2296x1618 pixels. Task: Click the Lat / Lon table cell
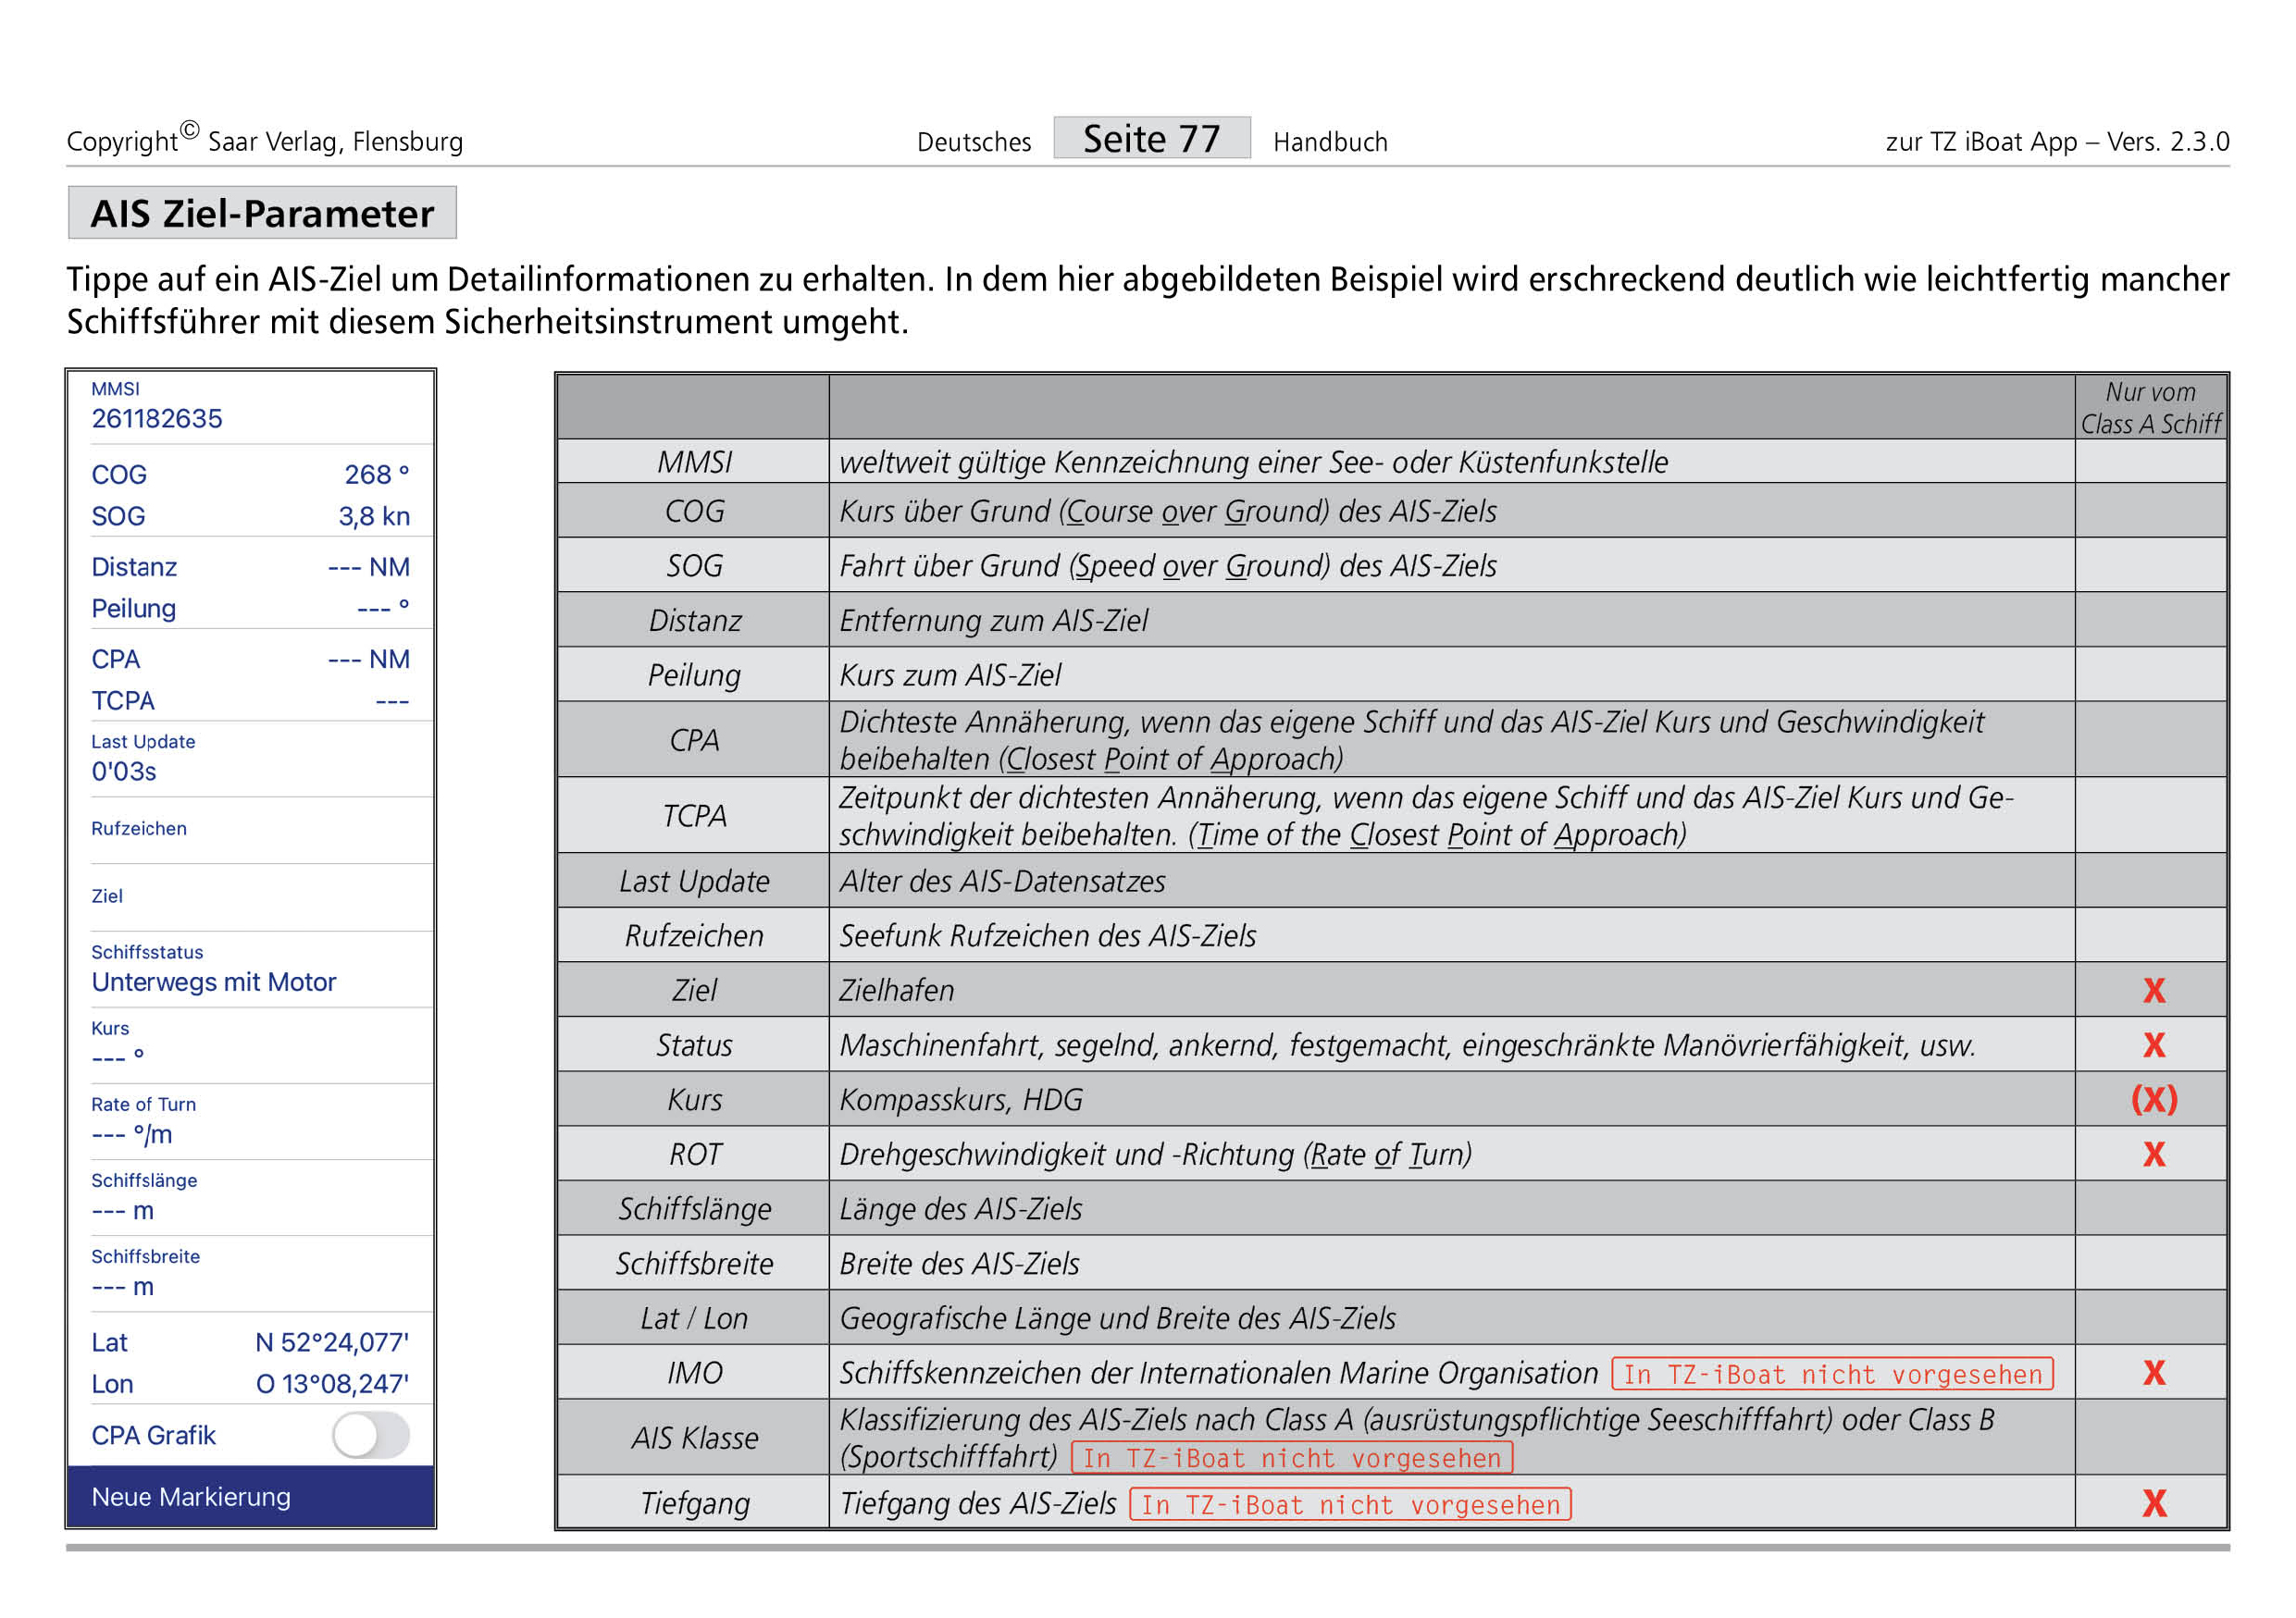pyautogui.click(x=694, y=1318)
